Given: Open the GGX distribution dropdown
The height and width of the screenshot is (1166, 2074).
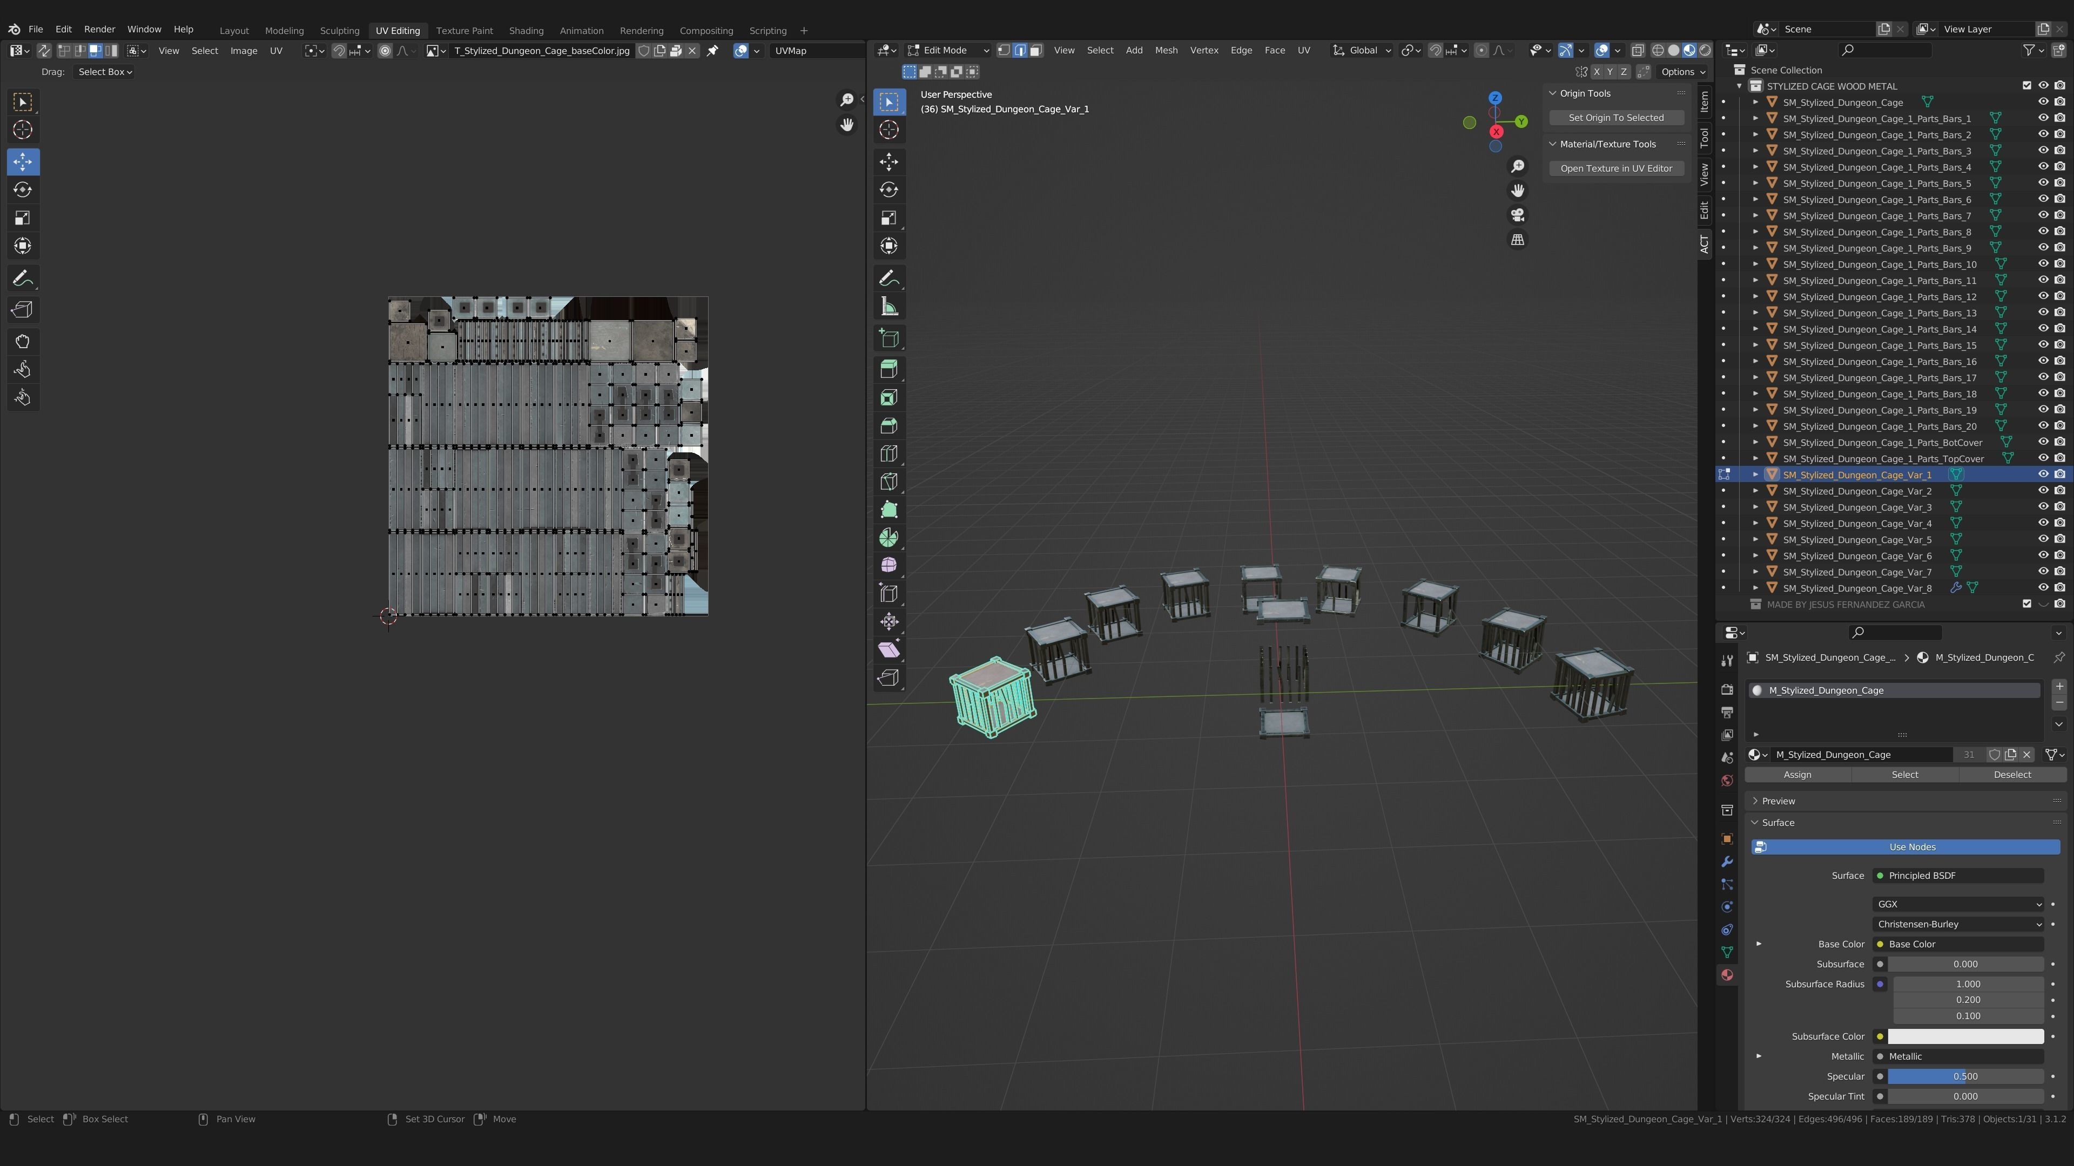Looking at the screenshot, I should [1958, 904].
